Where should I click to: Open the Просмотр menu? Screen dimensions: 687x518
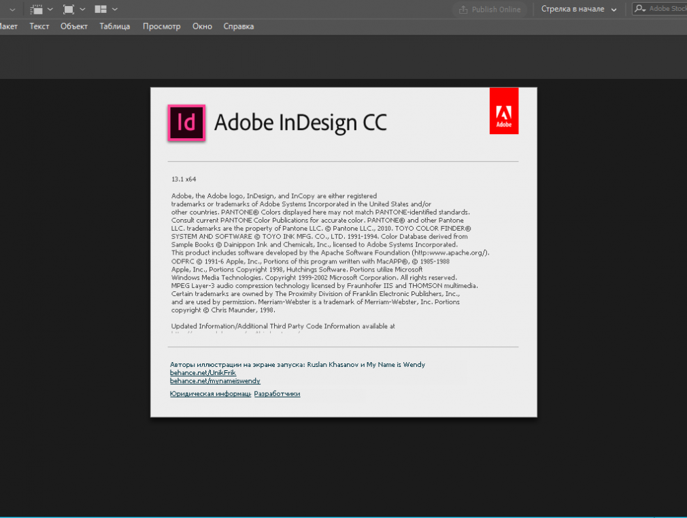162,27
